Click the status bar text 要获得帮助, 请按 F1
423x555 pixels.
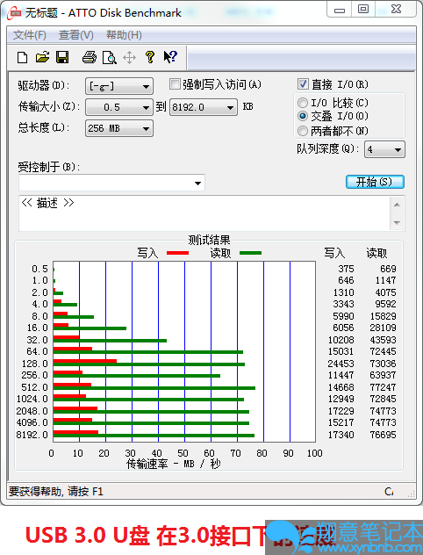click(x=56, y=492)
